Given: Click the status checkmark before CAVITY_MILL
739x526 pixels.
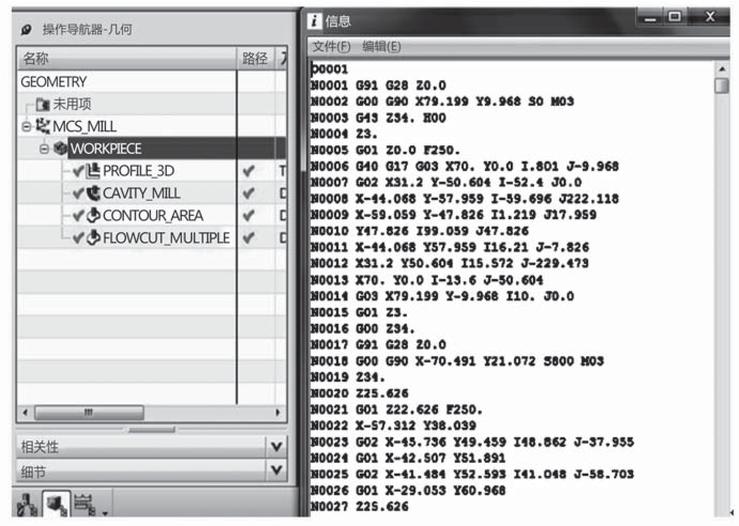Looking at the screenshot, I should click(x=78, y=194).
